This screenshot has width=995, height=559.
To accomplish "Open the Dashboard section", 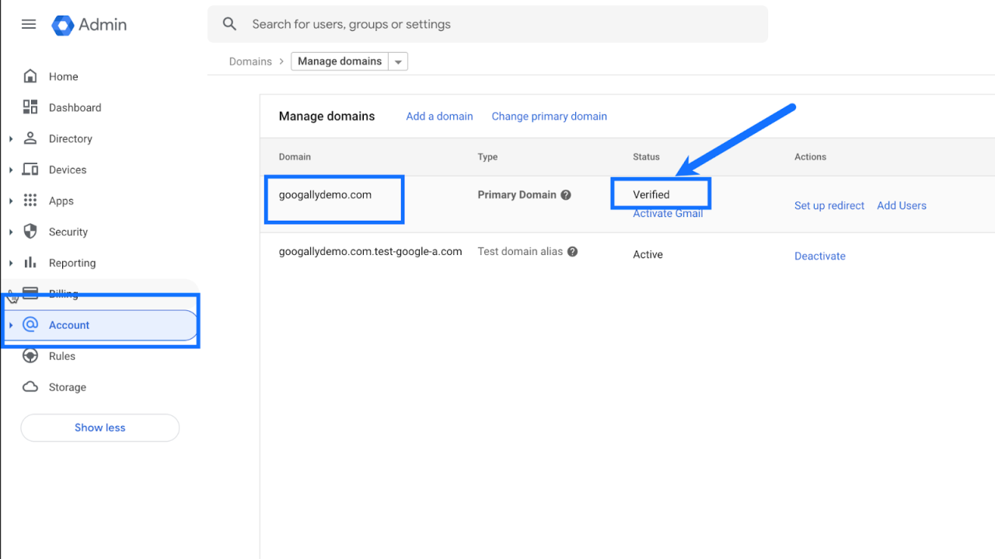I will click(x=30, y=107).
